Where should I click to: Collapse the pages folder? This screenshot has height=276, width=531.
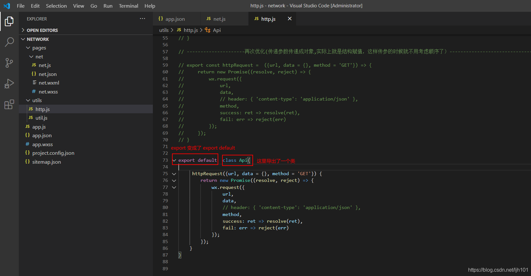[28, 48]
